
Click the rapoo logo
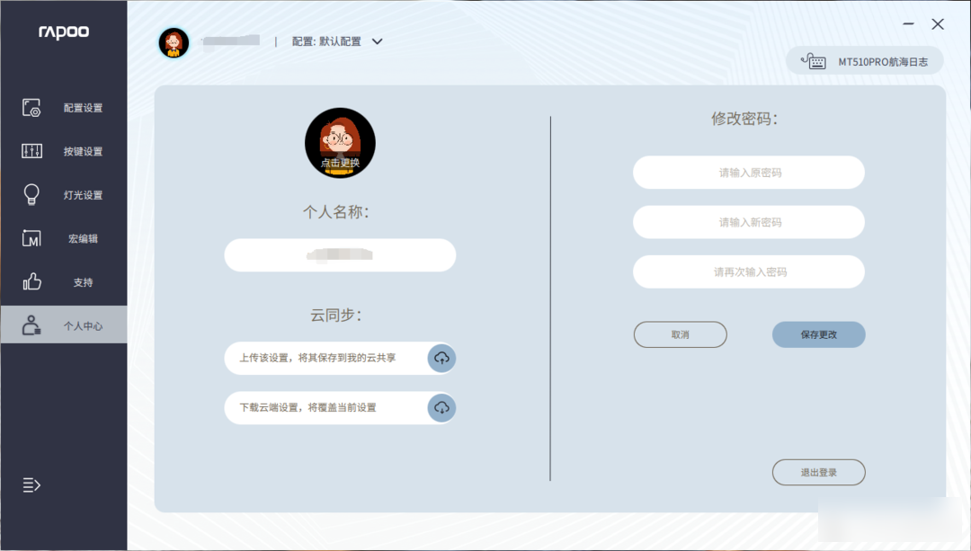(64, 31)
